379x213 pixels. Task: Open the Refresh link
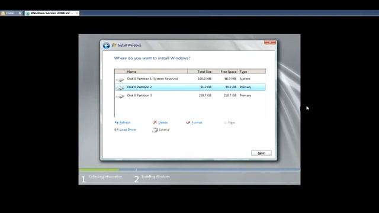125,122
